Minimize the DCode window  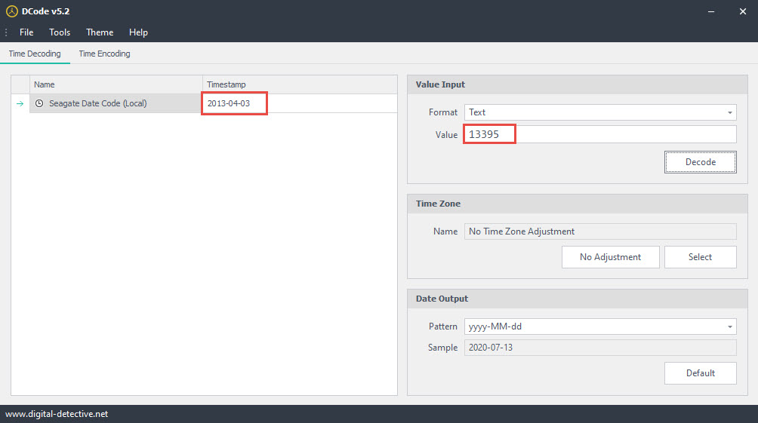[x=711, y=11]
